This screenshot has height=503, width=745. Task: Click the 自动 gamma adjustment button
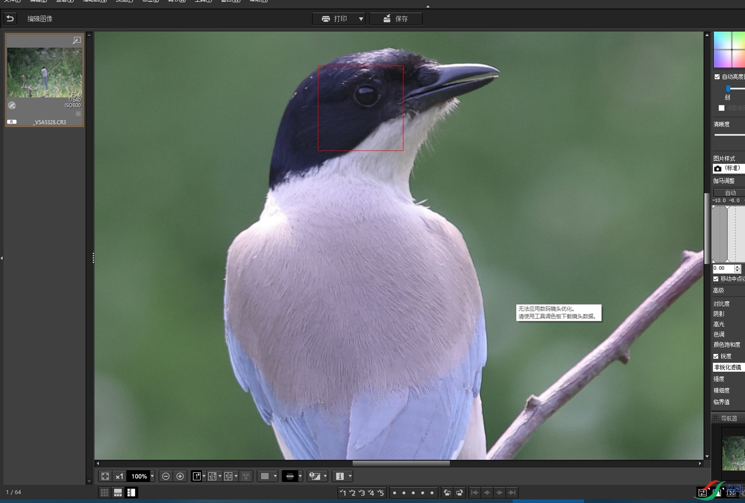729,192
